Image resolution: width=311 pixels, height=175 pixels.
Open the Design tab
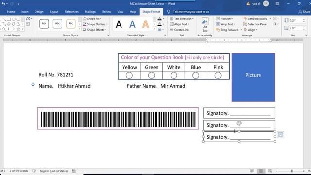[x=39, y=12]
